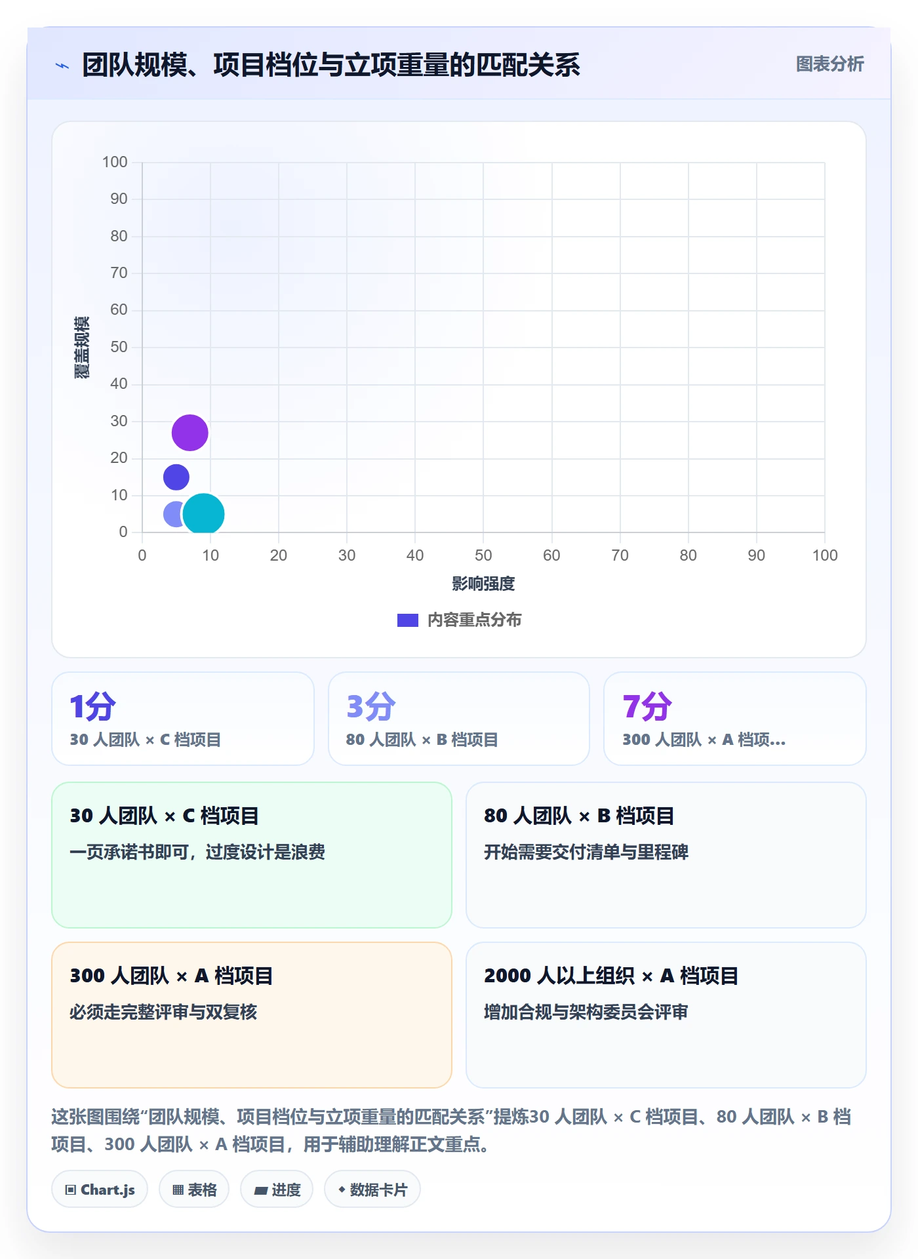Click the truncated 300 人团队 subtitle under 7分
The height and width of the screenshot is (1259, 918).
pyautogui.click(x=704, y=740)
